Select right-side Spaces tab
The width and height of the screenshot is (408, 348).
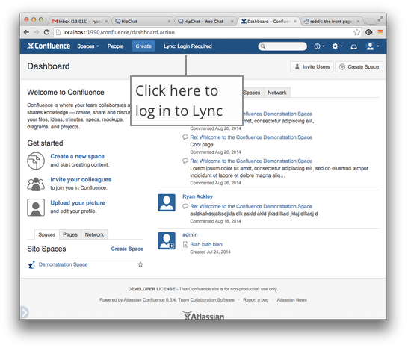pos(251,93)
